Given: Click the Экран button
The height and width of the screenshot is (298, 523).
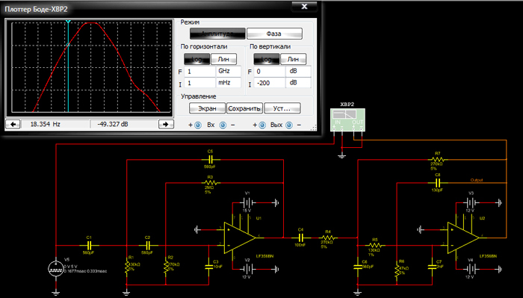Looking at the screenshot, I should pyautogui.click(x=207, y=108).
